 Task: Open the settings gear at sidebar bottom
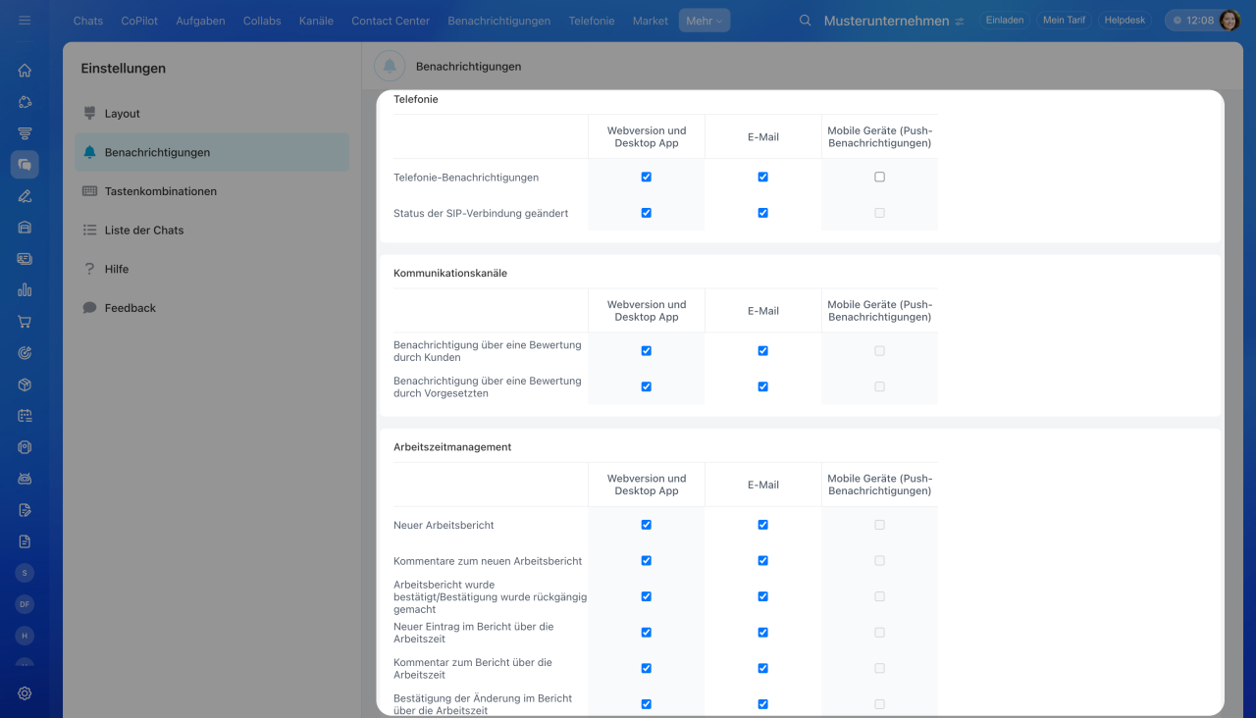[25, 692]
